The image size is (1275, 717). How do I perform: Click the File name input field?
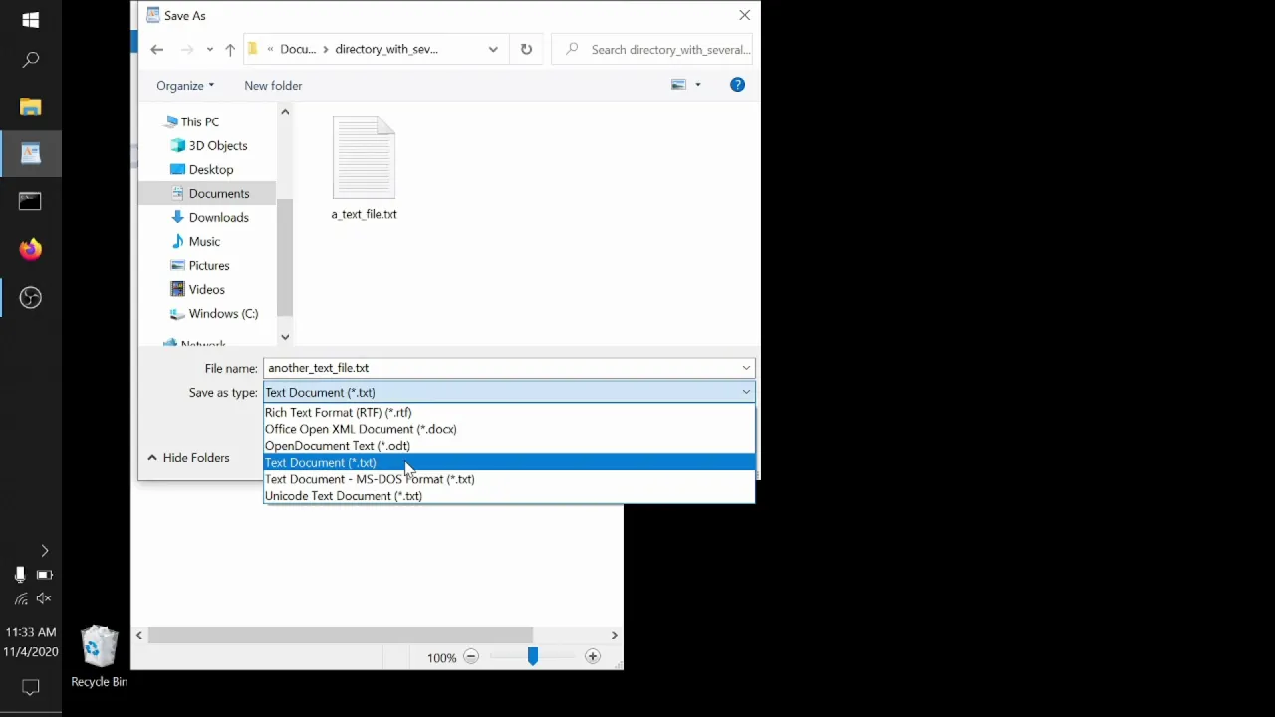tap(501, 368)
